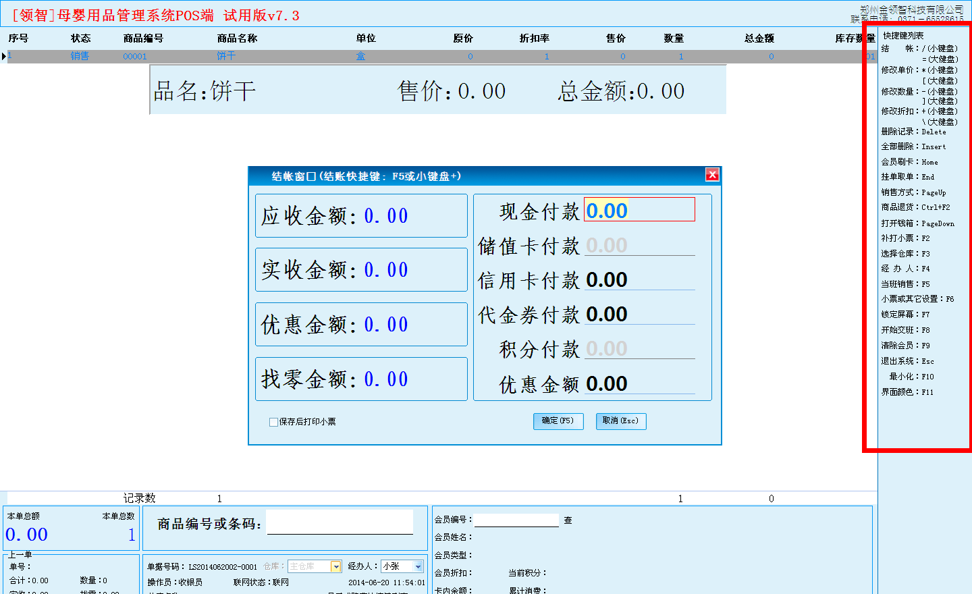
Task: Click the 折扣率 column header
Action: (x=534, y=38)
